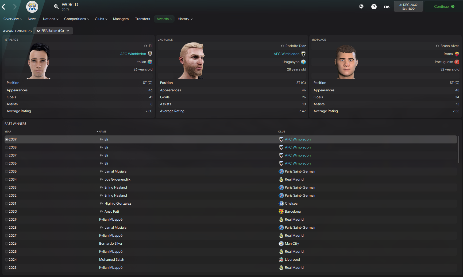463x277 pixels.
Task: Click the FM menu icon
Action: point(387,7)
